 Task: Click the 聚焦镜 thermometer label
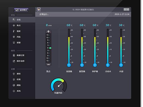pyautogui.click(x=82, y=71)
